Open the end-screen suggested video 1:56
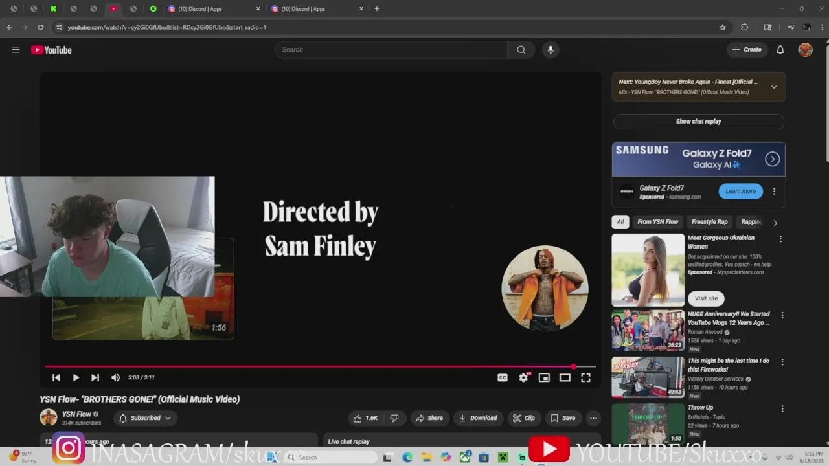Viewport: 829px width, 466px height. pyautogui.click(x=142, y=289)
